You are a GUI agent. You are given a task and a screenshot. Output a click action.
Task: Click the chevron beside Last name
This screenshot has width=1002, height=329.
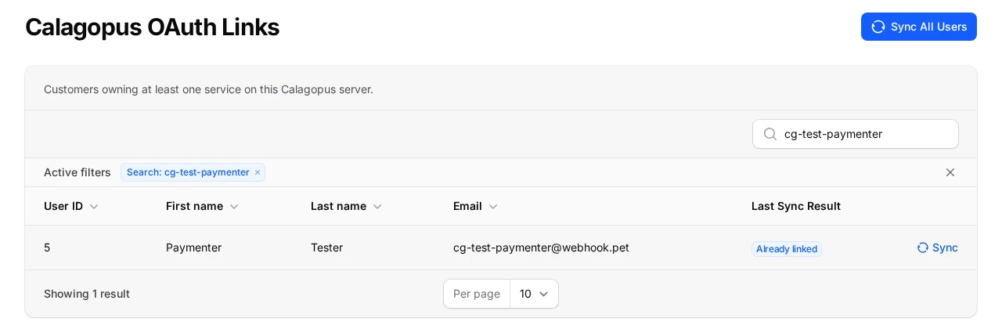377,207
